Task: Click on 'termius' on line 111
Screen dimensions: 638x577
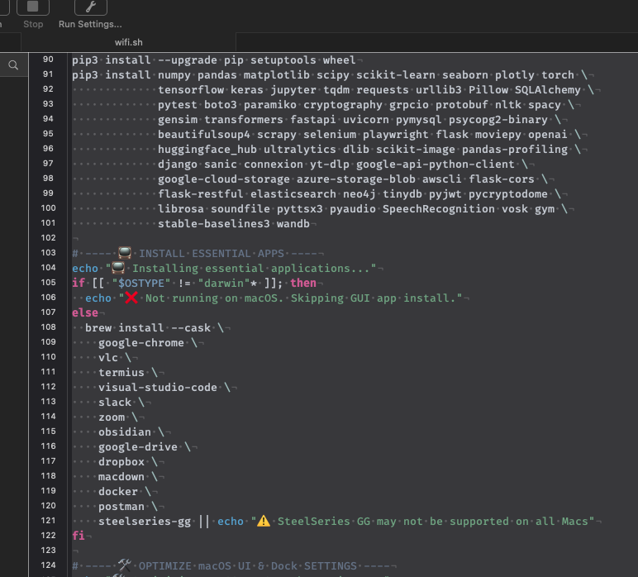Action: 121,373
